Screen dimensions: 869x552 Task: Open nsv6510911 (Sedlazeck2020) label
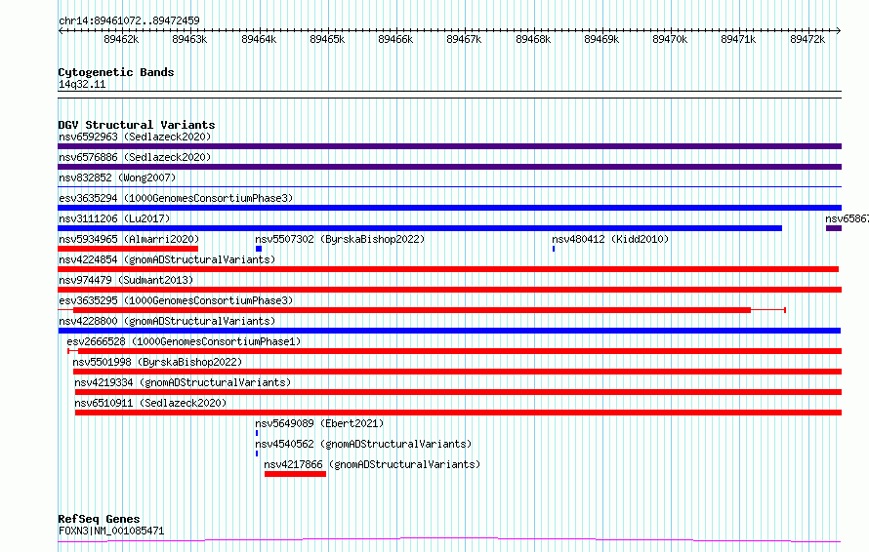[x=150, y=403]
